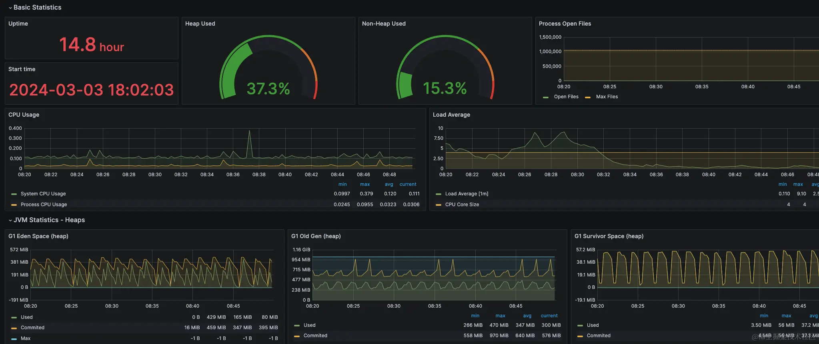The width and height of the screenshot is (819, 344).
Task: Sort CPU Usage legend by avg column
Action: tap(389, 184)
